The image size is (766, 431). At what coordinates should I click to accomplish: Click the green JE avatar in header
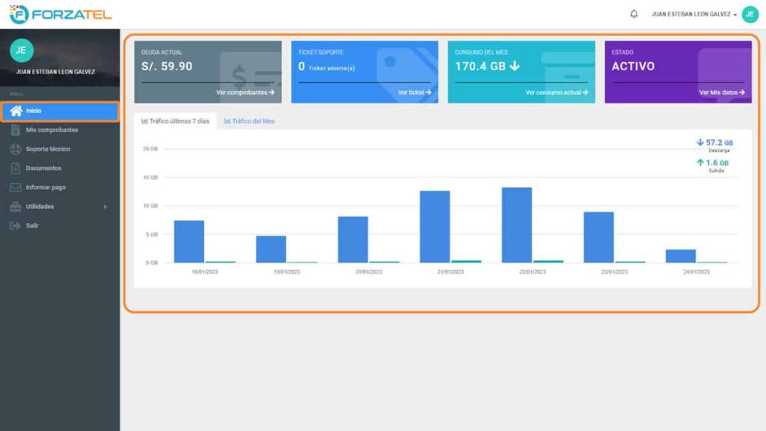(x=750, y=14)
